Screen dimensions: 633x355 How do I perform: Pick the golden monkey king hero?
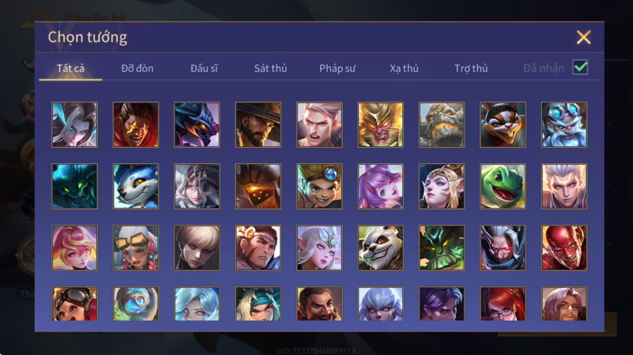[381, 125]
